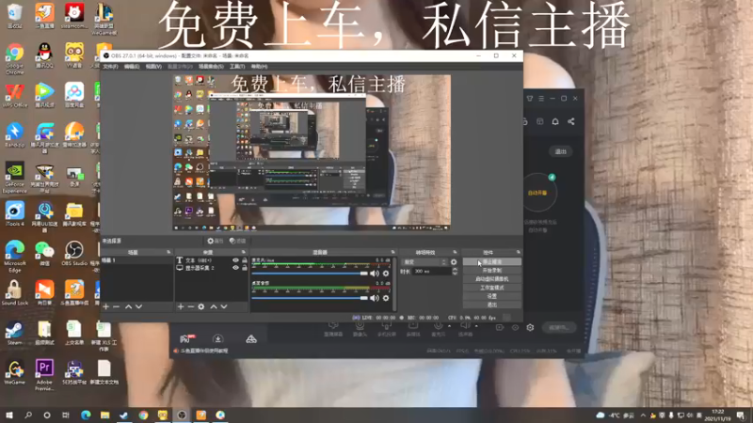The height and width of the screenshot is (423, 753).
Task: Move scene up in Scenes panel
Action: coord(128,306)
